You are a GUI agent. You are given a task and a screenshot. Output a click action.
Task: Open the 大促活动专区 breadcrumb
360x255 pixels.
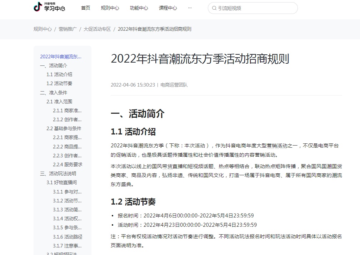pos(97,29)
